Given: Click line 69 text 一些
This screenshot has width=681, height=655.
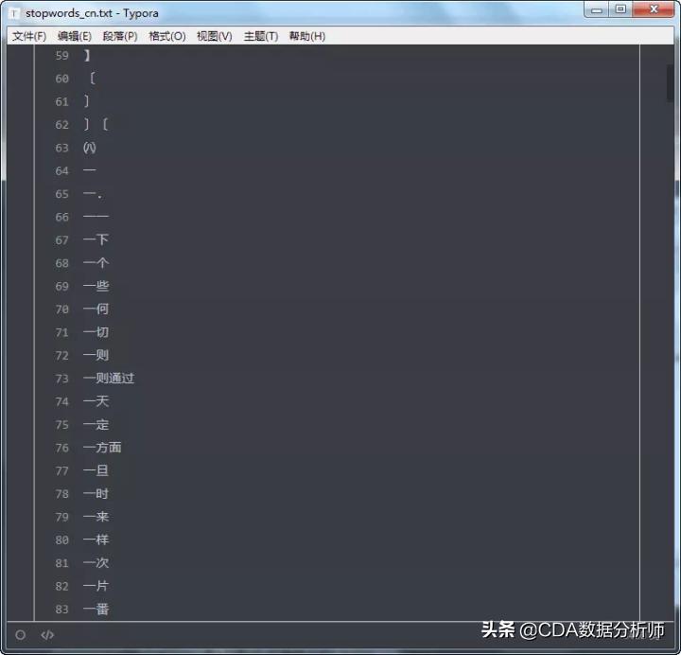Looking at the screenshot, I should (x=96, y=286).
